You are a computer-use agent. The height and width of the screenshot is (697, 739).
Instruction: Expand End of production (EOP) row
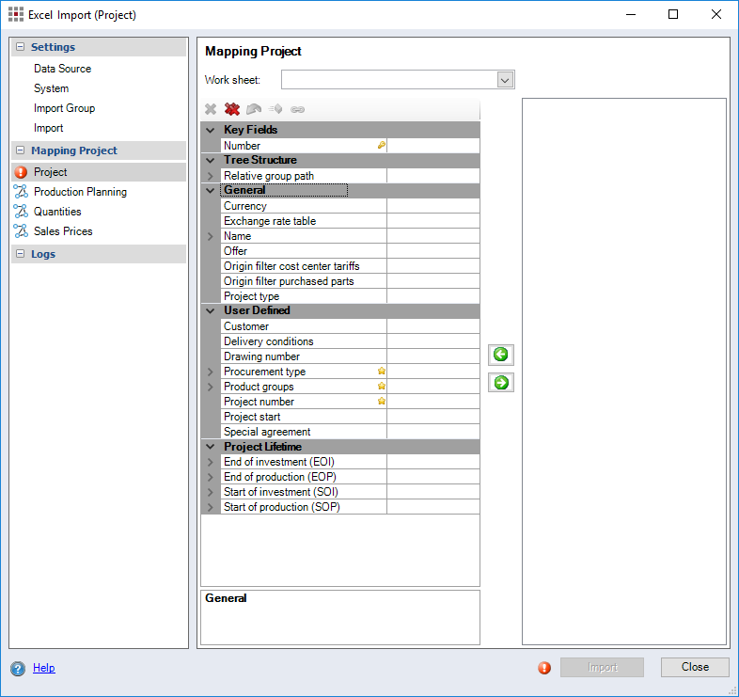pyautogui.click(x=210, y=477)
